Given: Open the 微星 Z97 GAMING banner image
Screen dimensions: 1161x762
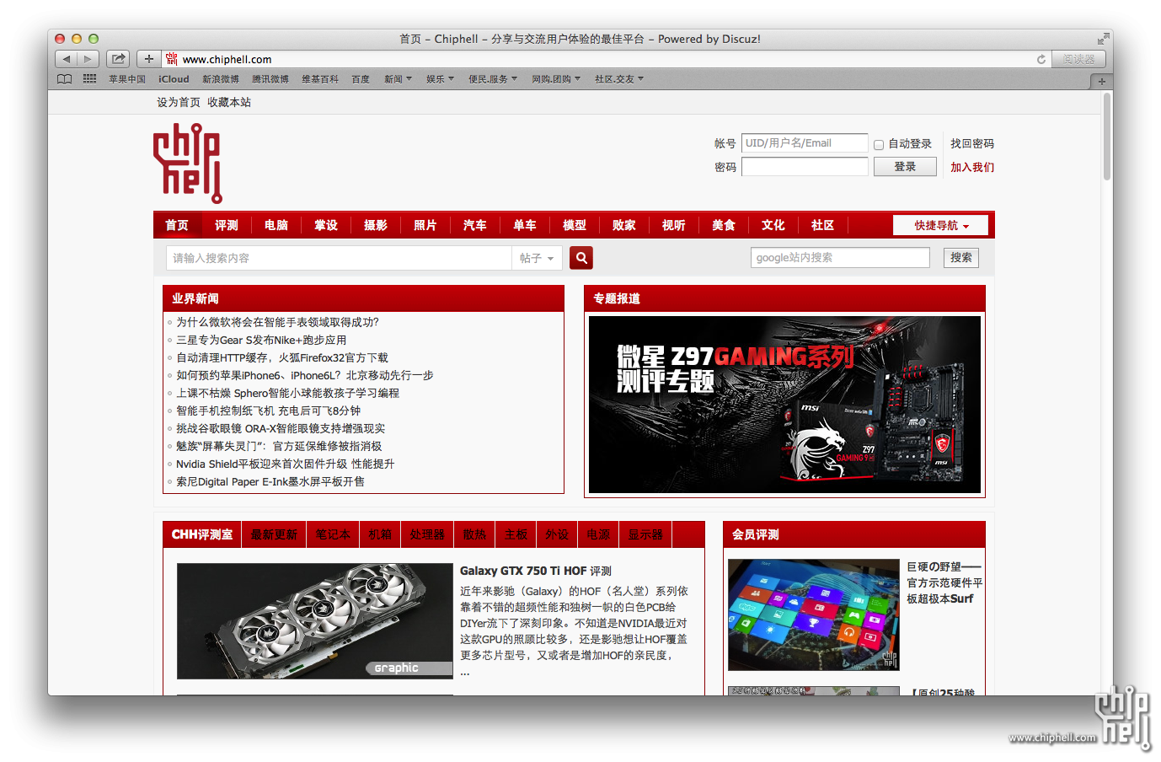Looking at the screenshot, I should tap(784, 405).
